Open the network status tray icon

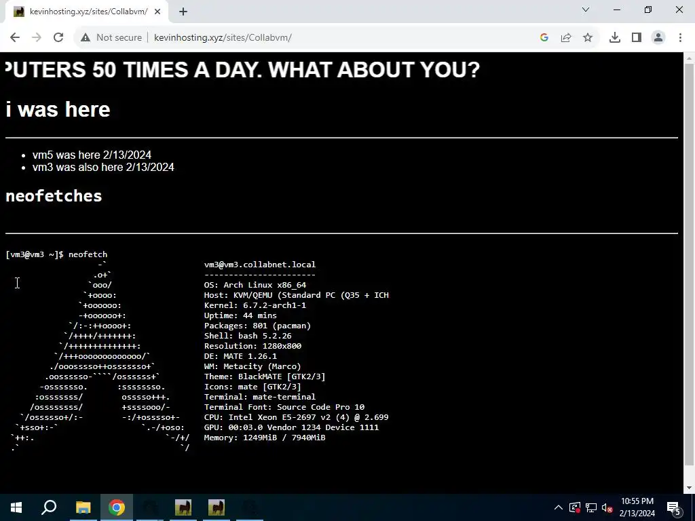click(591, 507)
